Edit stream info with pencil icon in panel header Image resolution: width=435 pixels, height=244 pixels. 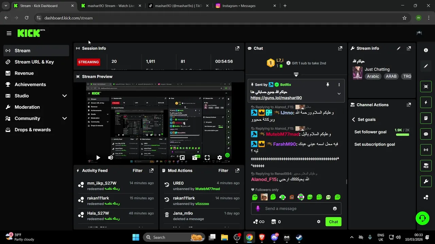click(x=399, y=48)
